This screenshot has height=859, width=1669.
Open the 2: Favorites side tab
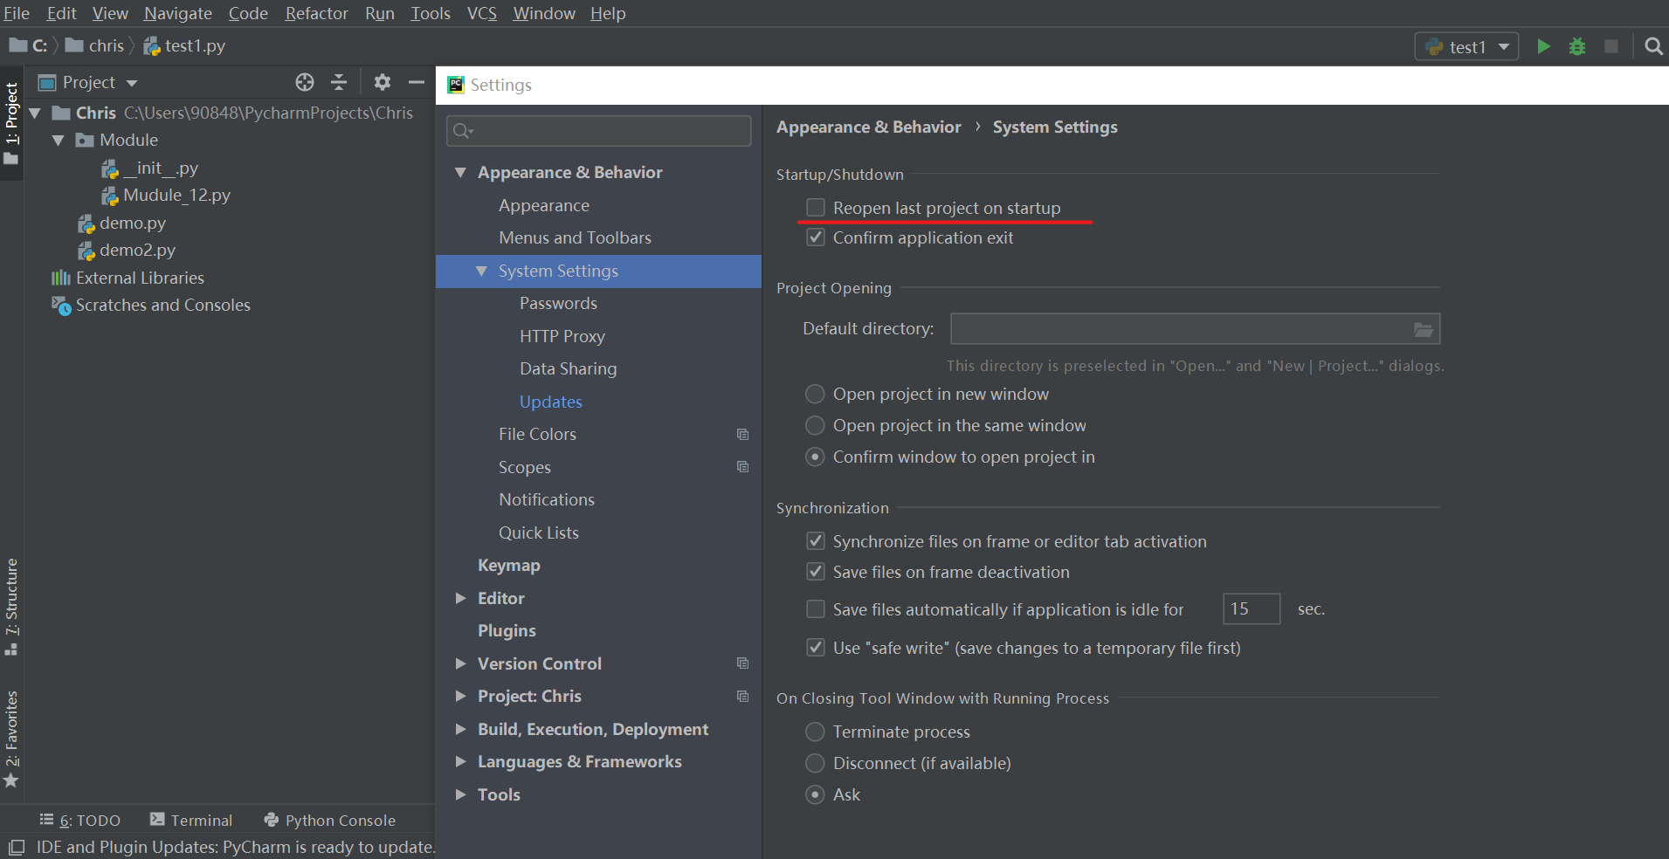point(11,739)
